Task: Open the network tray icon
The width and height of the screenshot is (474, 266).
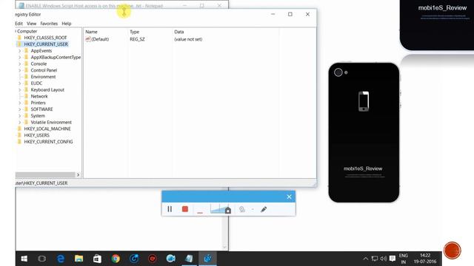Action: [x=375, y=259]
